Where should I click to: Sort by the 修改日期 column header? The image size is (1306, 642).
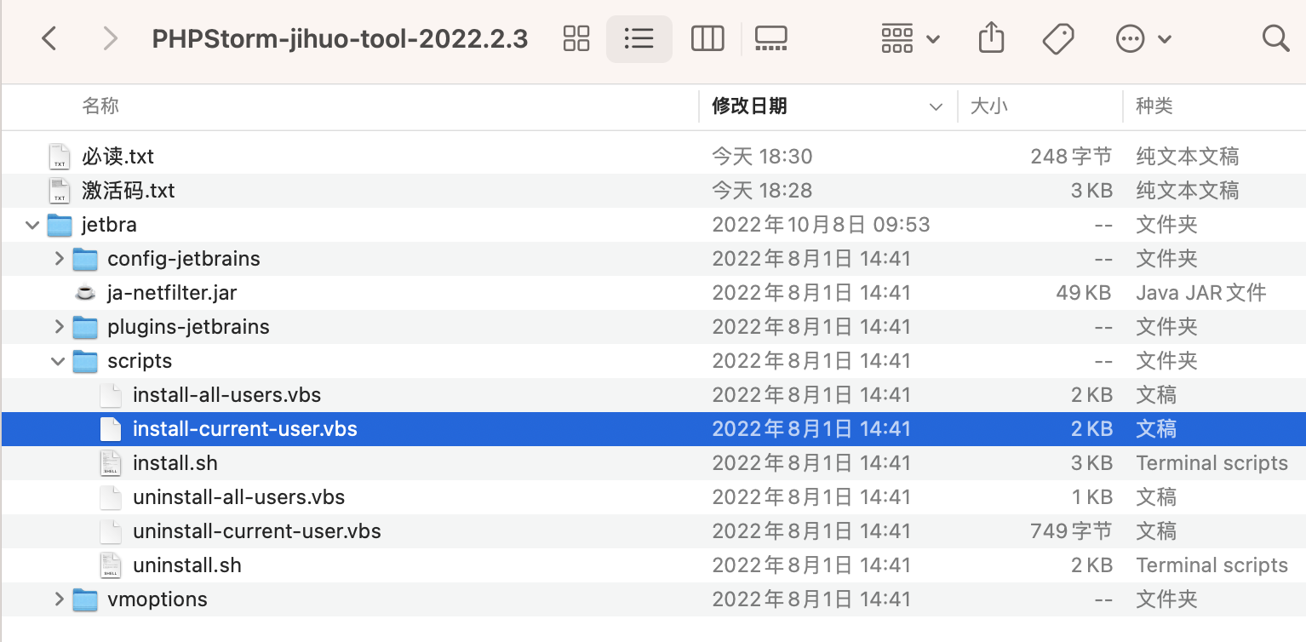click(749, 106)
